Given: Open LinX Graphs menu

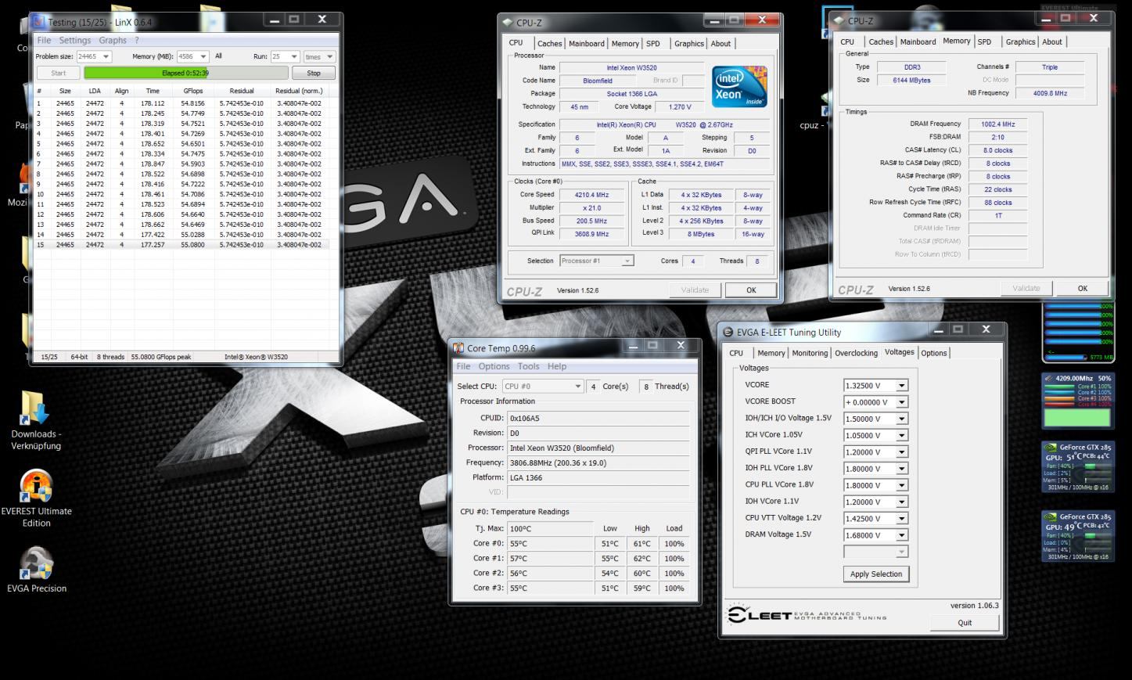Looking at the screenshot, I should pos(113,40).
